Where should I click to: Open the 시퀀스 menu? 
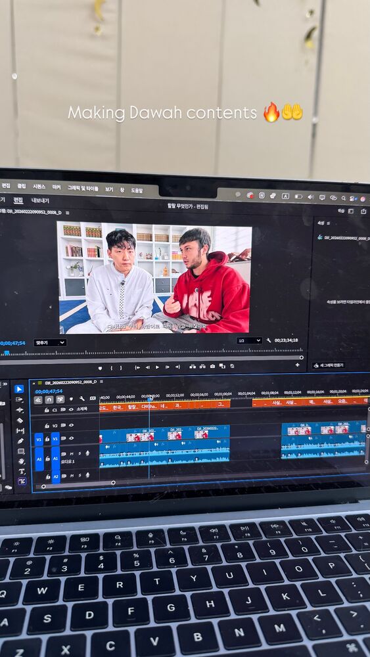(39, 187)
